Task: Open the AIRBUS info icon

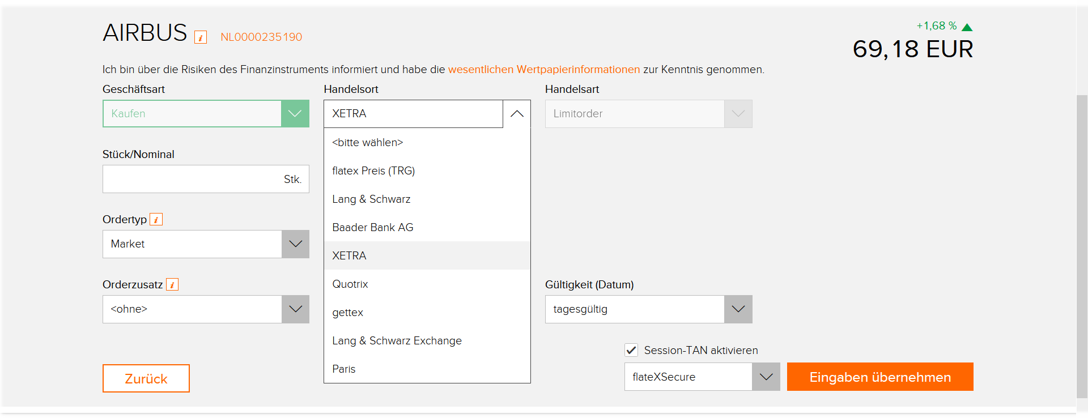Action: (x=201, y=37)
